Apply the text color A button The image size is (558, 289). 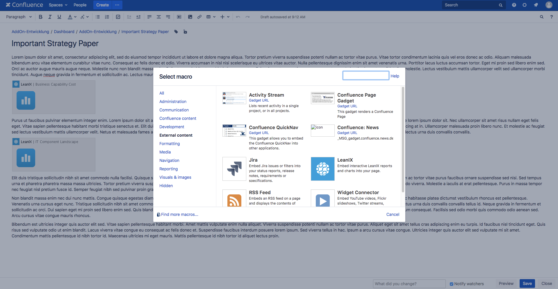pyautogui.click(x=70, y=17)
